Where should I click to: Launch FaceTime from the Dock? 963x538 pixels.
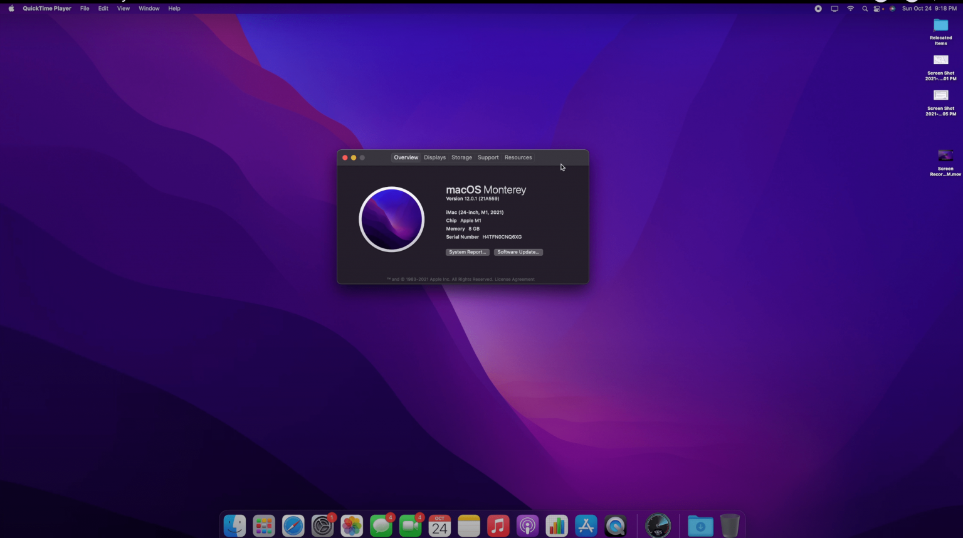(x=410, y=525)
